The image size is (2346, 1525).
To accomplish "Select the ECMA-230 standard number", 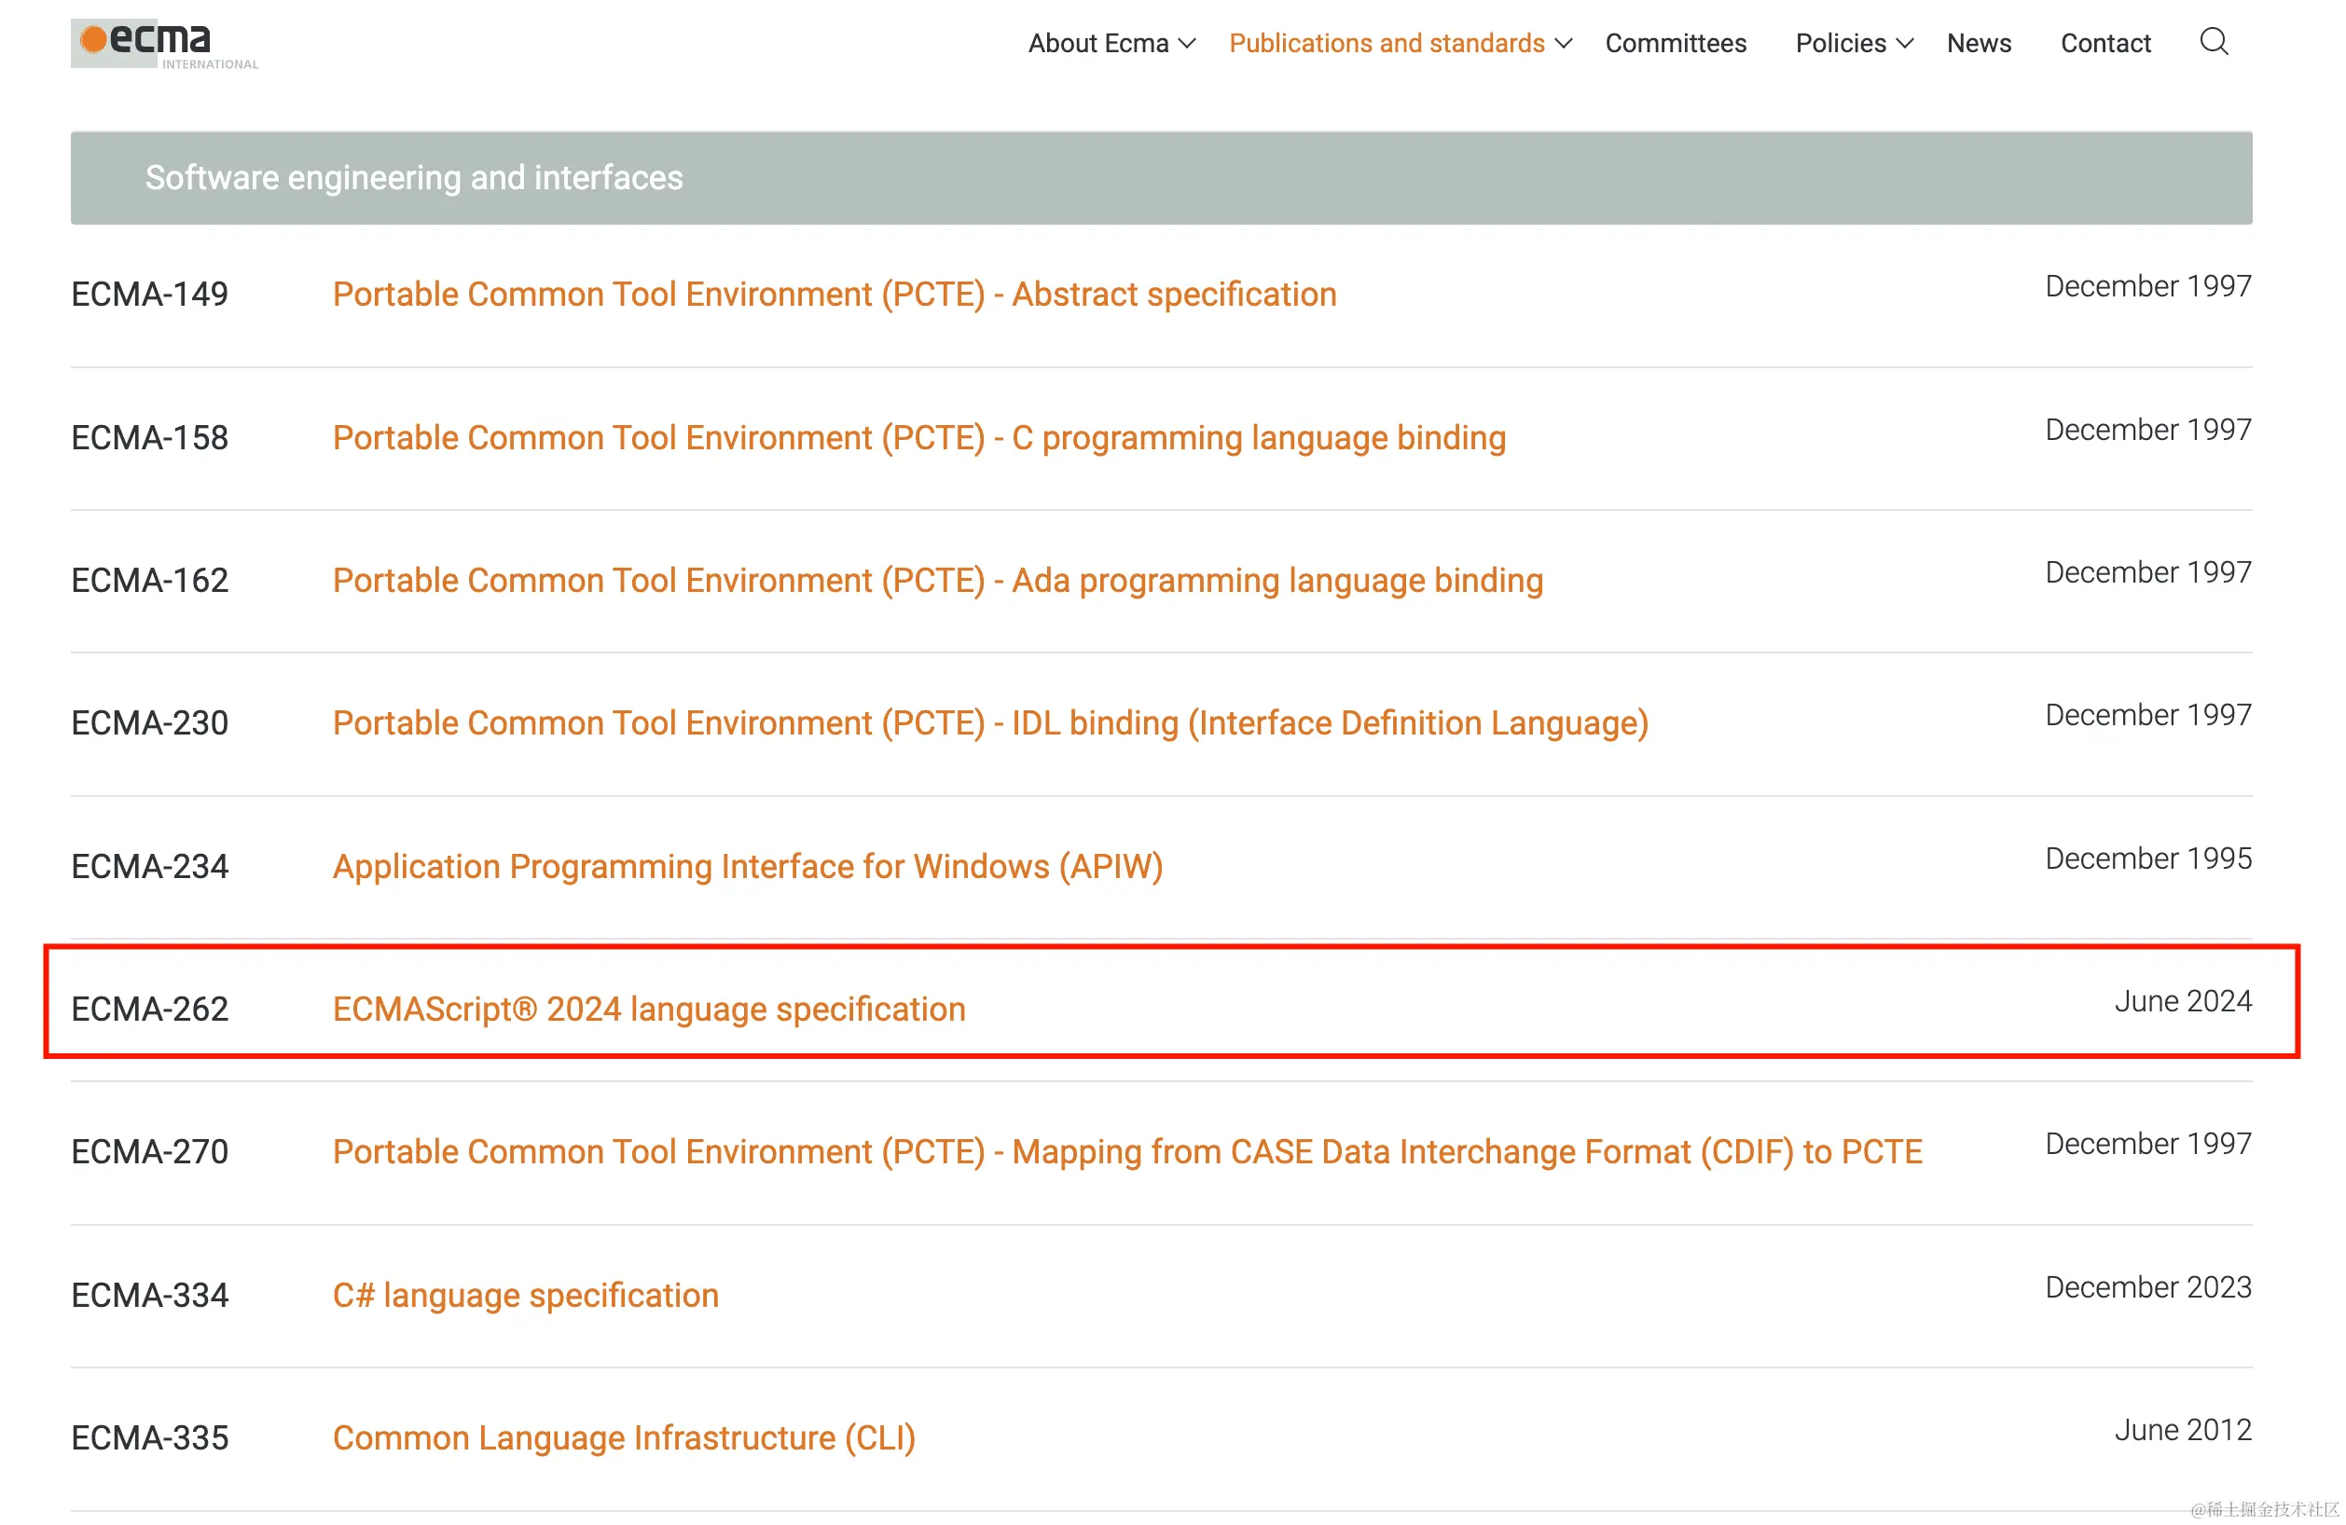I will pos(150,723).
